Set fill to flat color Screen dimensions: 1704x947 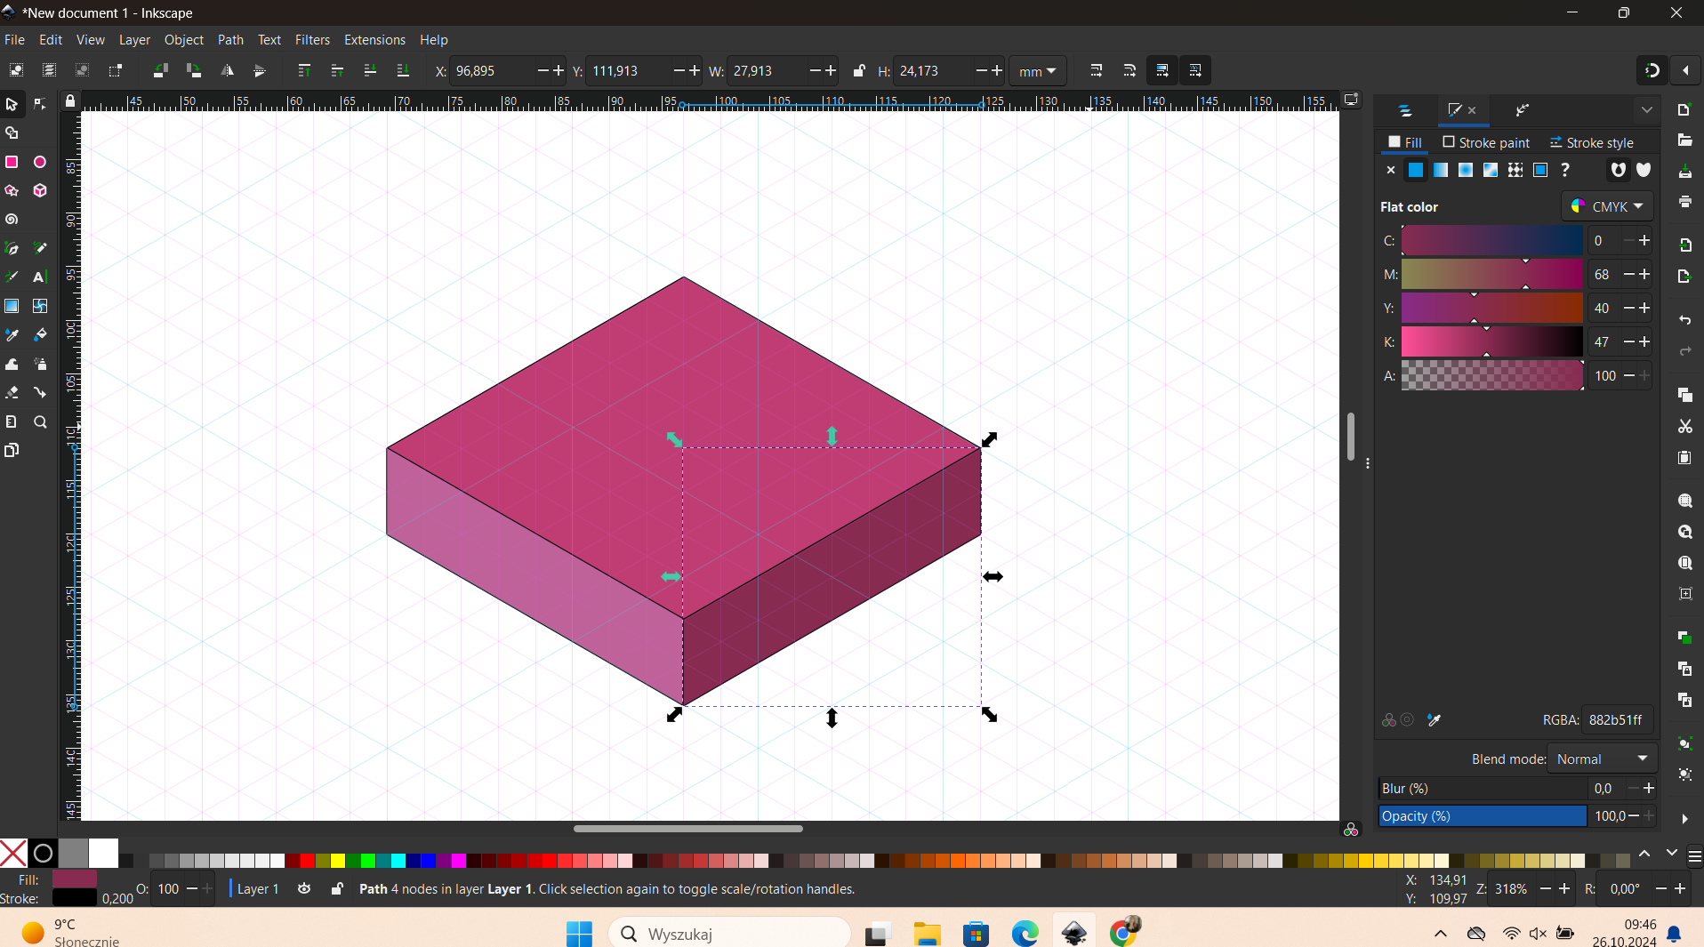coord(1415,170)
